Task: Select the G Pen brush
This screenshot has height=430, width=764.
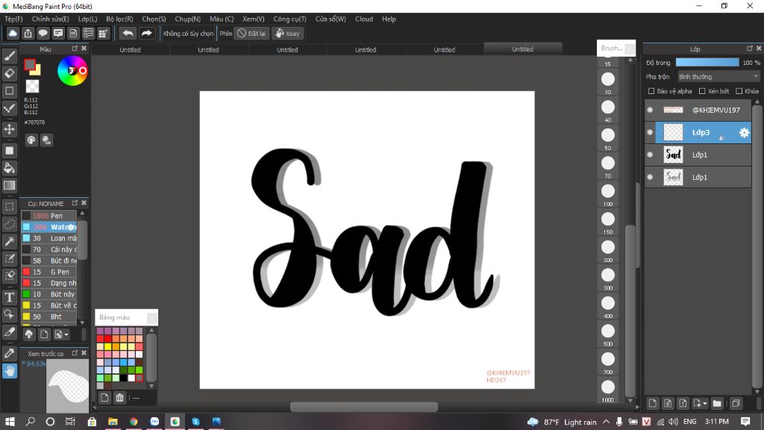Action: tap(49, 272)
